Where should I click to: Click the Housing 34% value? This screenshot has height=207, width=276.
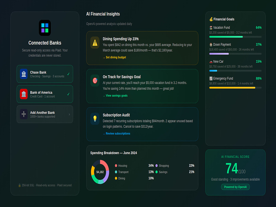[151, 166]
